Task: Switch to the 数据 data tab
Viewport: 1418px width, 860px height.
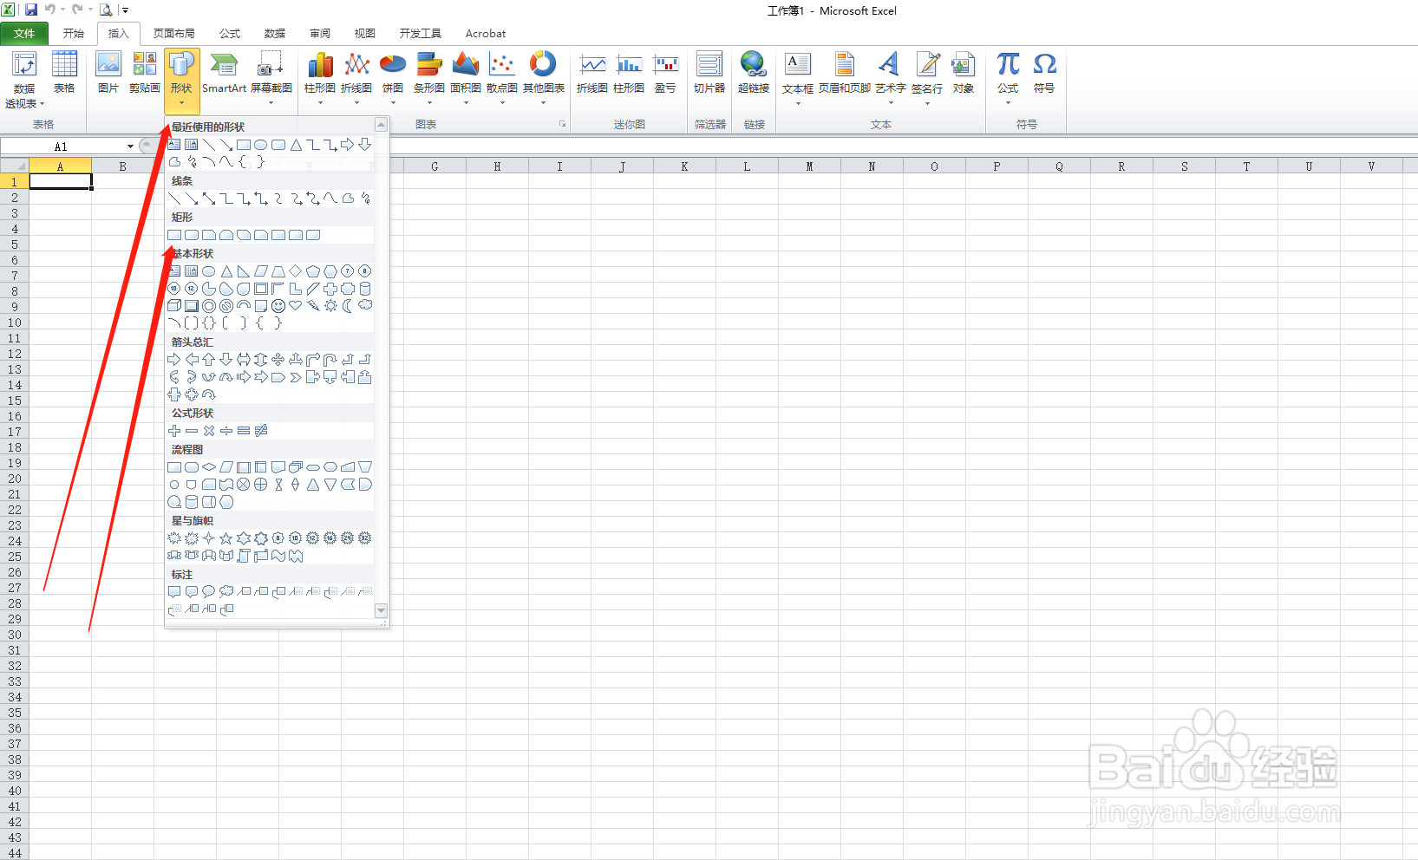Action: [275, 33]
